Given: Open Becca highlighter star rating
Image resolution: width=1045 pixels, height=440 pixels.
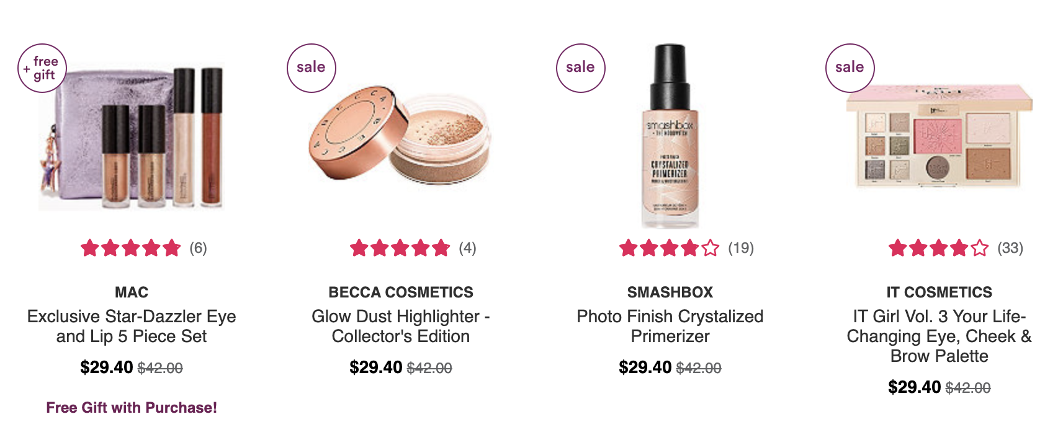Looking at the screenshot, I should 400,249.
